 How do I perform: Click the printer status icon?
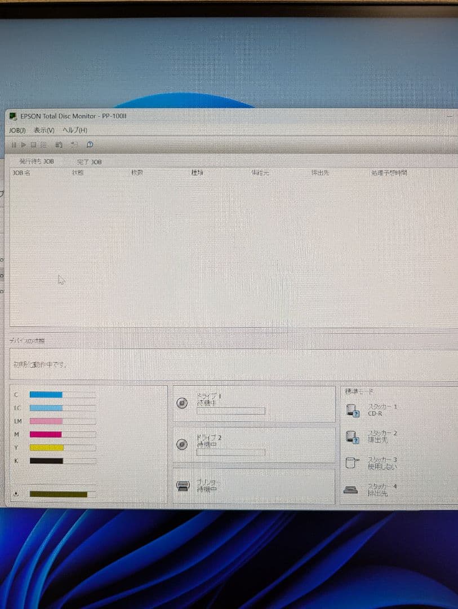tap(183, 486)
